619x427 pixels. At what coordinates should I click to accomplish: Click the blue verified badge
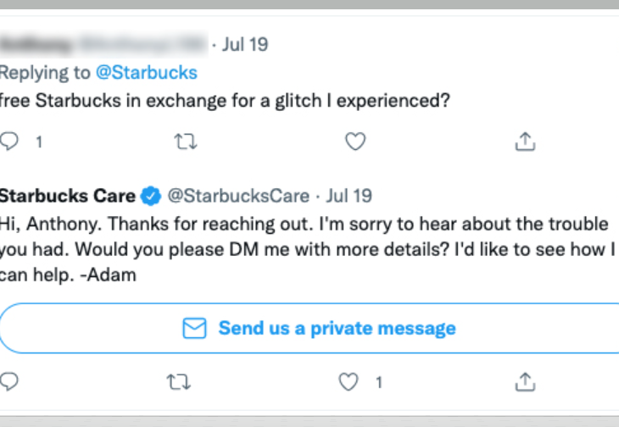tap(151, 196)
